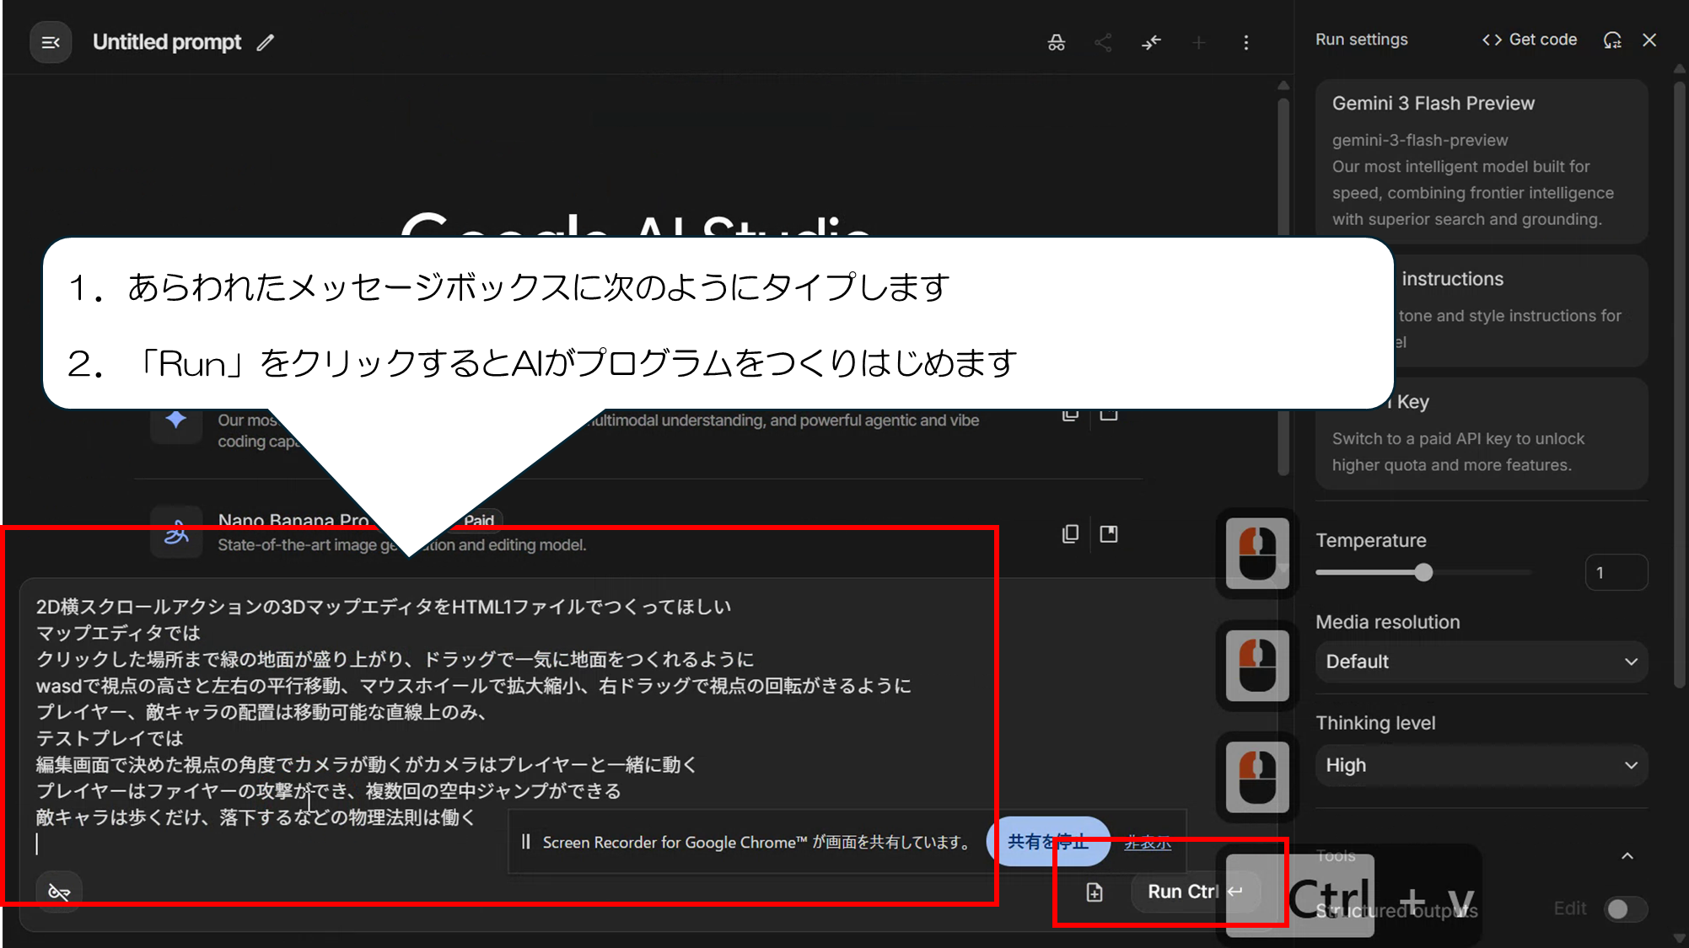The height and width of the screenshot is (948, 1689).
Task: Open the three-dot more options menu
Action: [x=1246, y=42]
